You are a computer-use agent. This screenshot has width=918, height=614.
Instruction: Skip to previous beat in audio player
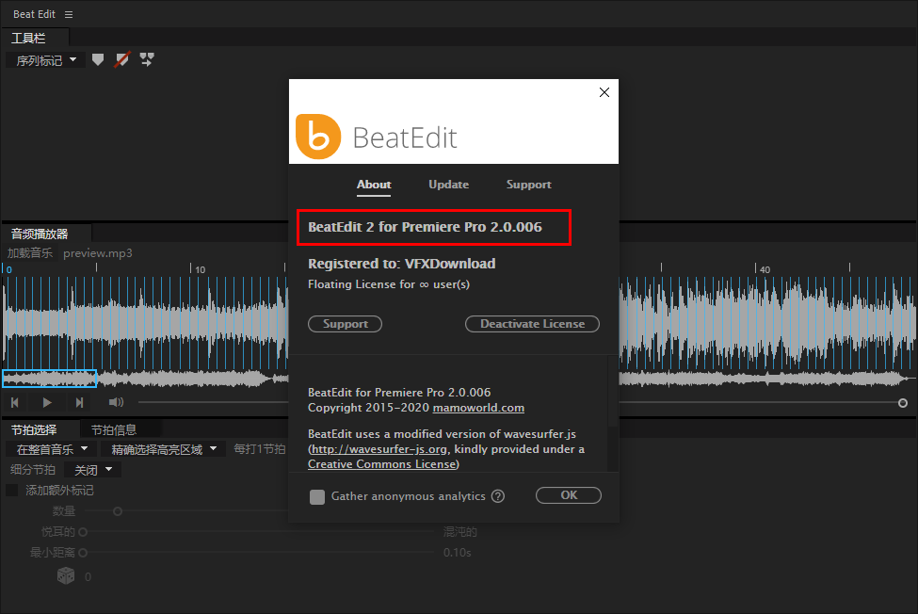click(15, 403)
